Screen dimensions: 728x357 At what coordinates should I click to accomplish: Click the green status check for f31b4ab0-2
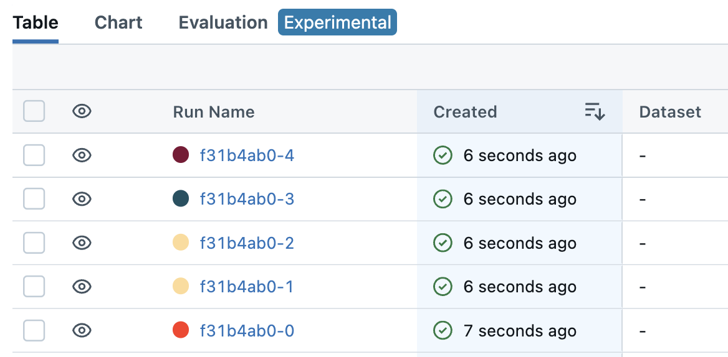443,243
